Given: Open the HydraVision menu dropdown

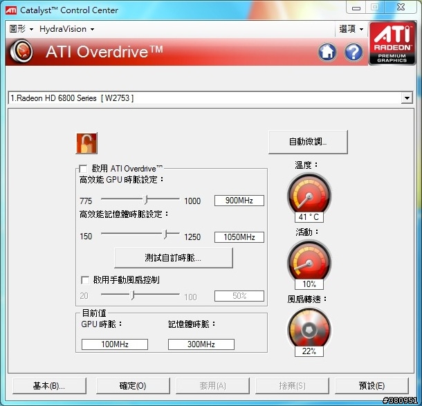Looking at the screenshot, I should pyautogui.click(x=66, y=29).
